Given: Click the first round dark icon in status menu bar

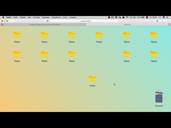Looking at the screenshot, I should [x=109, y=17].
